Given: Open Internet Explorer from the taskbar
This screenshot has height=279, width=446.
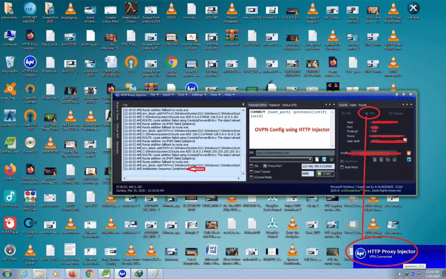Looking at the screenshot, I should [24, 274].
